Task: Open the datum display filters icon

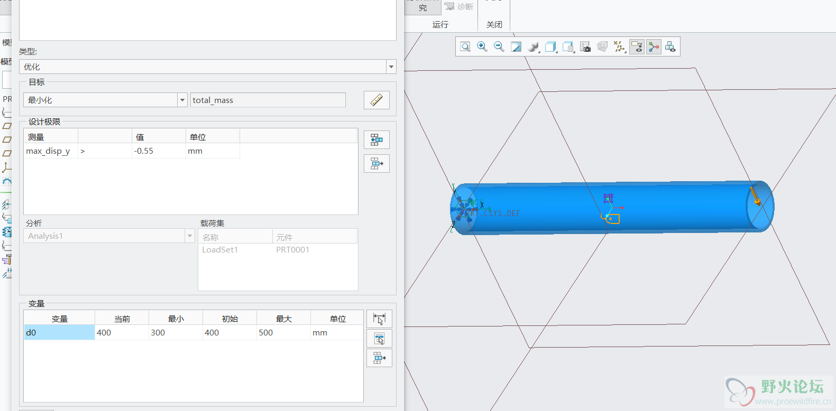Action: [620, 47]
